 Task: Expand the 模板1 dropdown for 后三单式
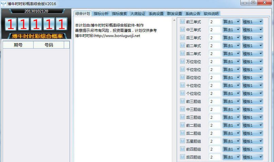point(253,38)
